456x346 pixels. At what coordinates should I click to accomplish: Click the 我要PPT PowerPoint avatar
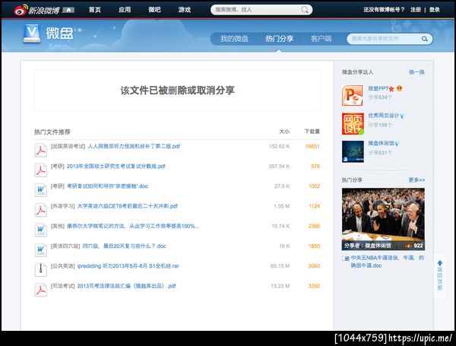click(353, 95)
